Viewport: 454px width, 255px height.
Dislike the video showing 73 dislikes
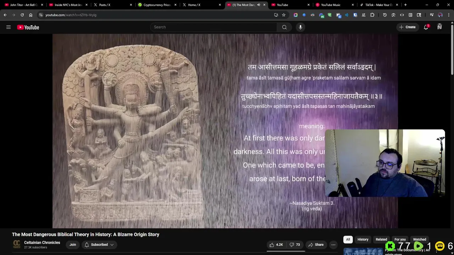point(295,245)
